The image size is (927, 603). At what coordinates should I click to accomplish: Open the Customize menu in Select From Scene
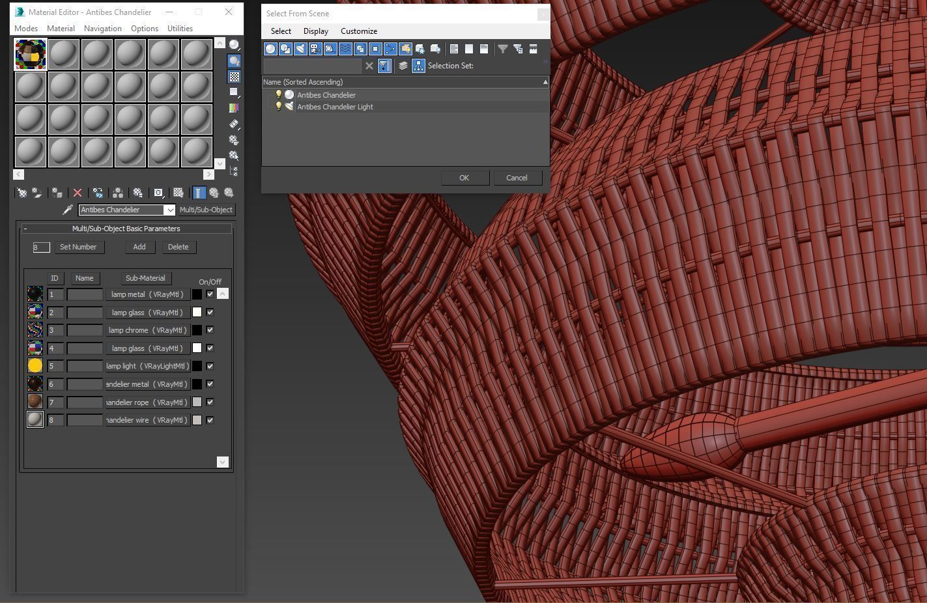[x=359, y=31]
